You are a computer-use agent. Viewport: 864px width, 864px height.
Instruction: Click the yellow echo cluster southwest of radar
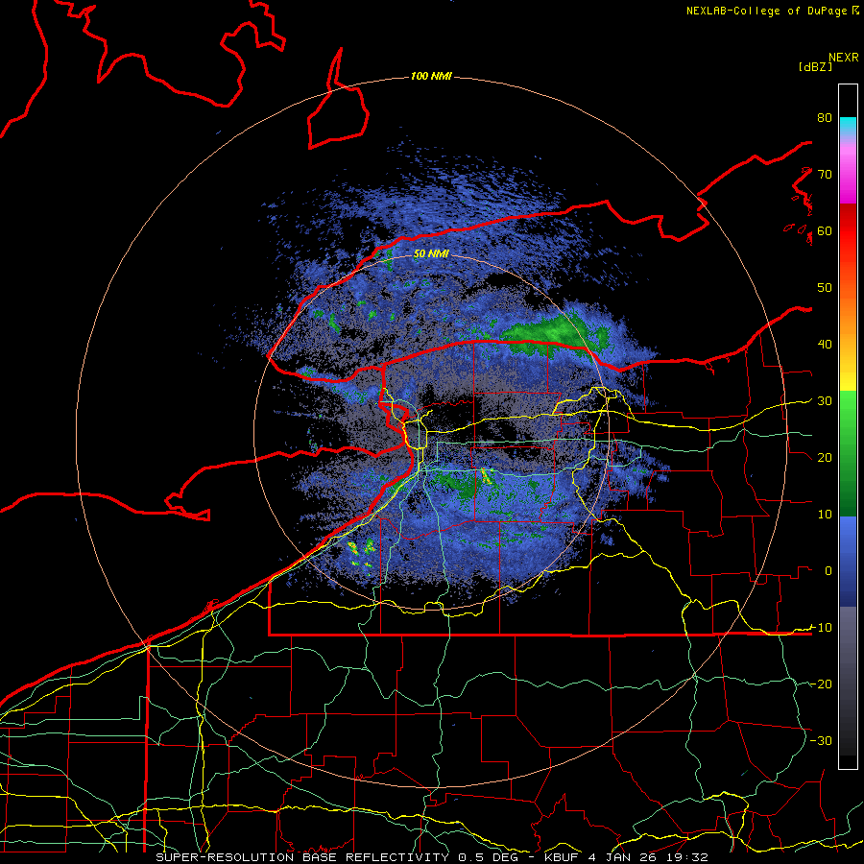point(361,553)
